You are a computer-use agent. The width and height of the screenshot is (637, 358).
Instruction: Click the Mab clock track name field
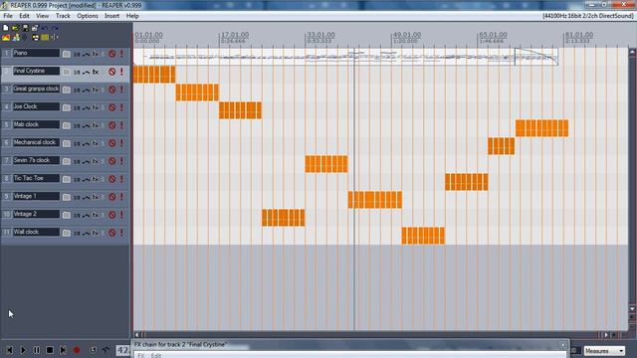[x=36, y=124]
